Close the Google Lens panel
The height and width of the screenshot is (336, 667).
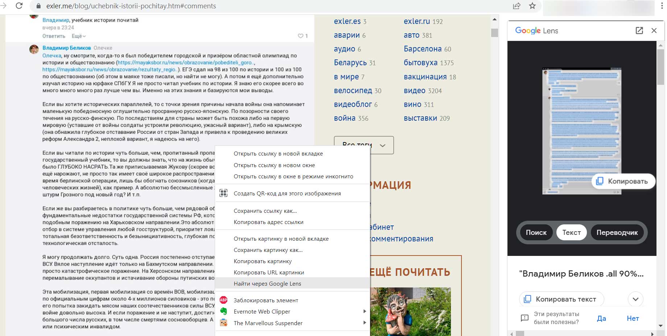click(654, 30)
